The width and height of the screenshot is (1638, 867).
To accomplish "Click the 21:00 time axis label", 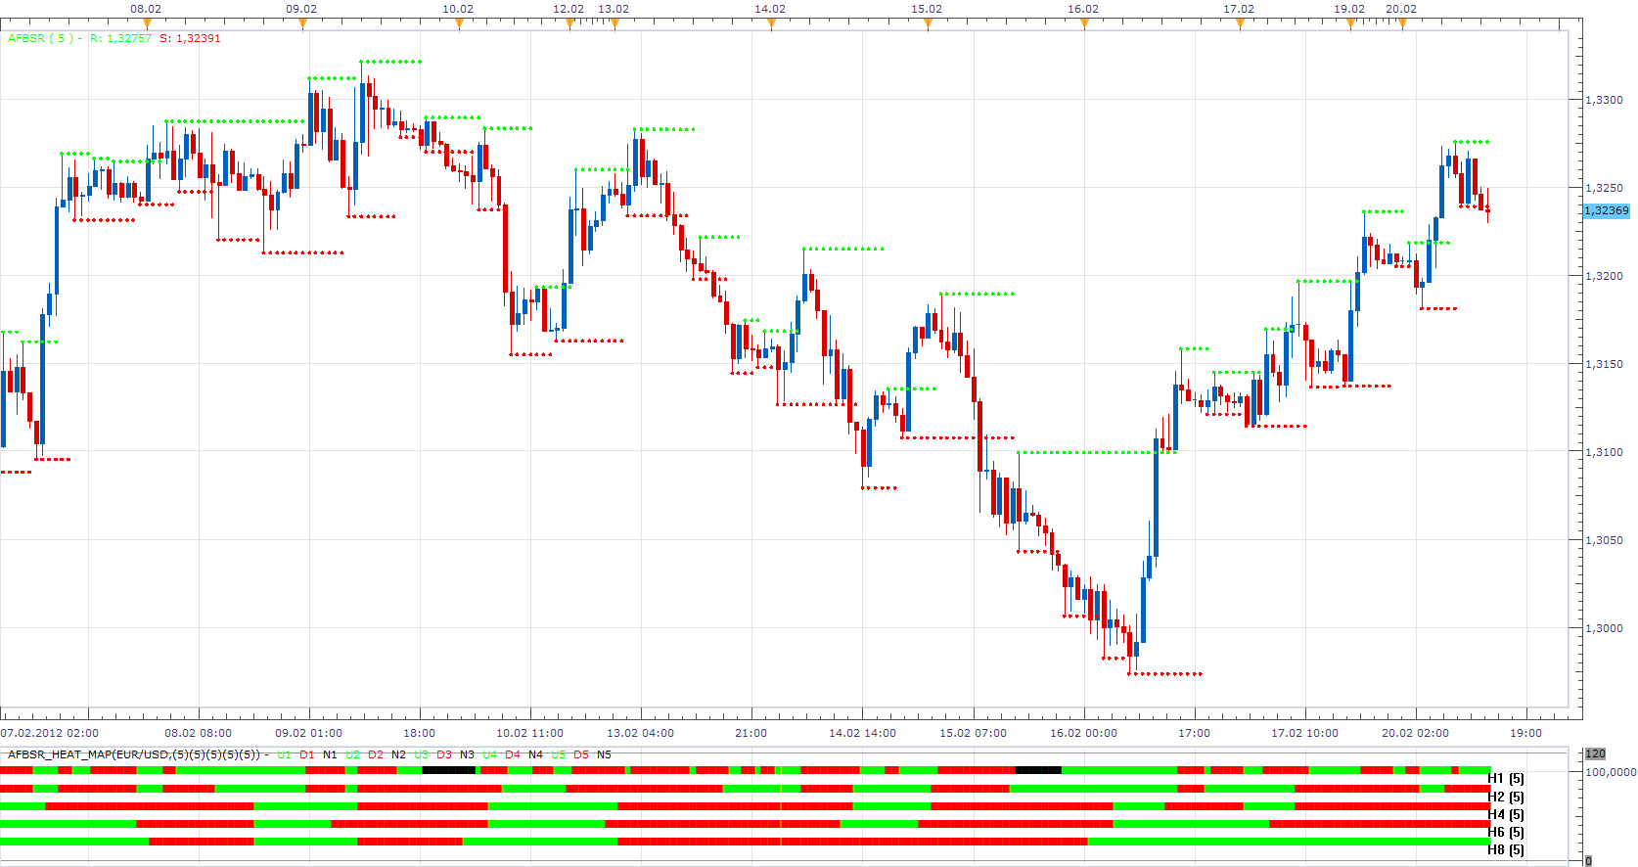I will tap(751, 733).
